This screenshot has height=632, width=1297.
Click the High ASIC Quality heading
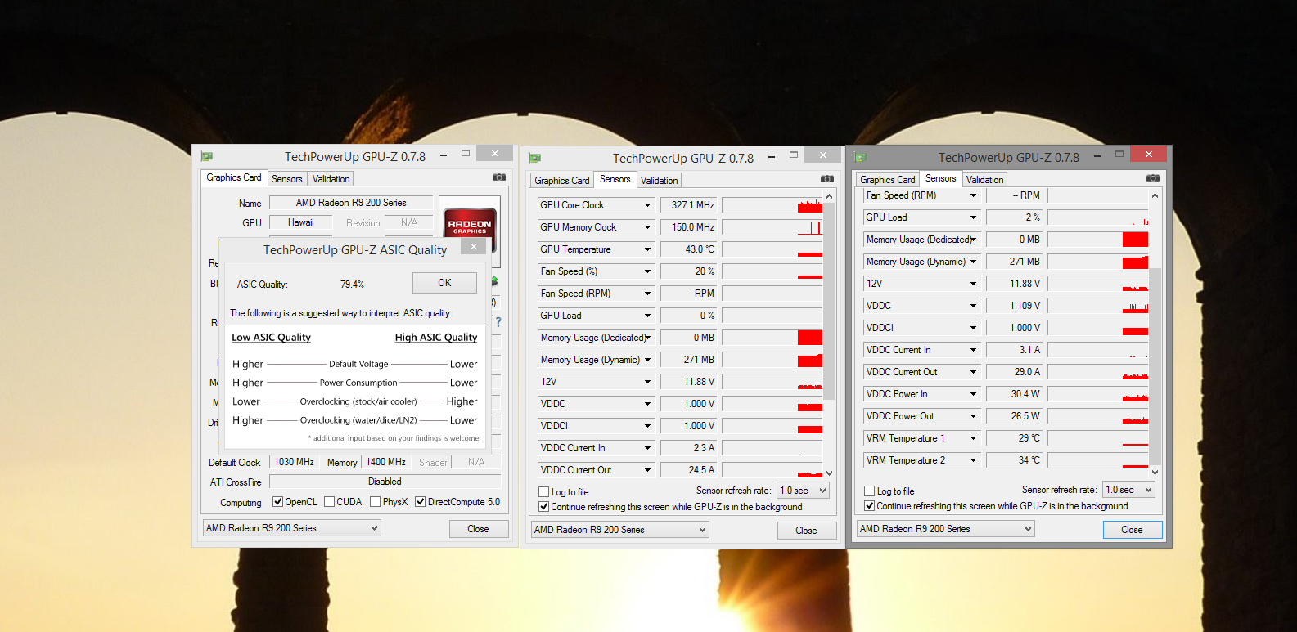pos(436,338)
